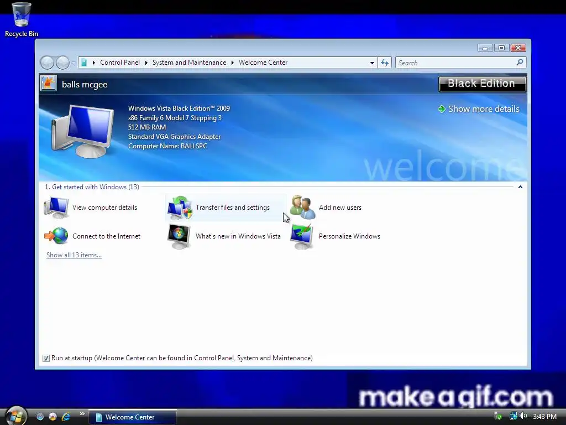
Task: Click the magnifier search icon
Action: pos(520,63)
